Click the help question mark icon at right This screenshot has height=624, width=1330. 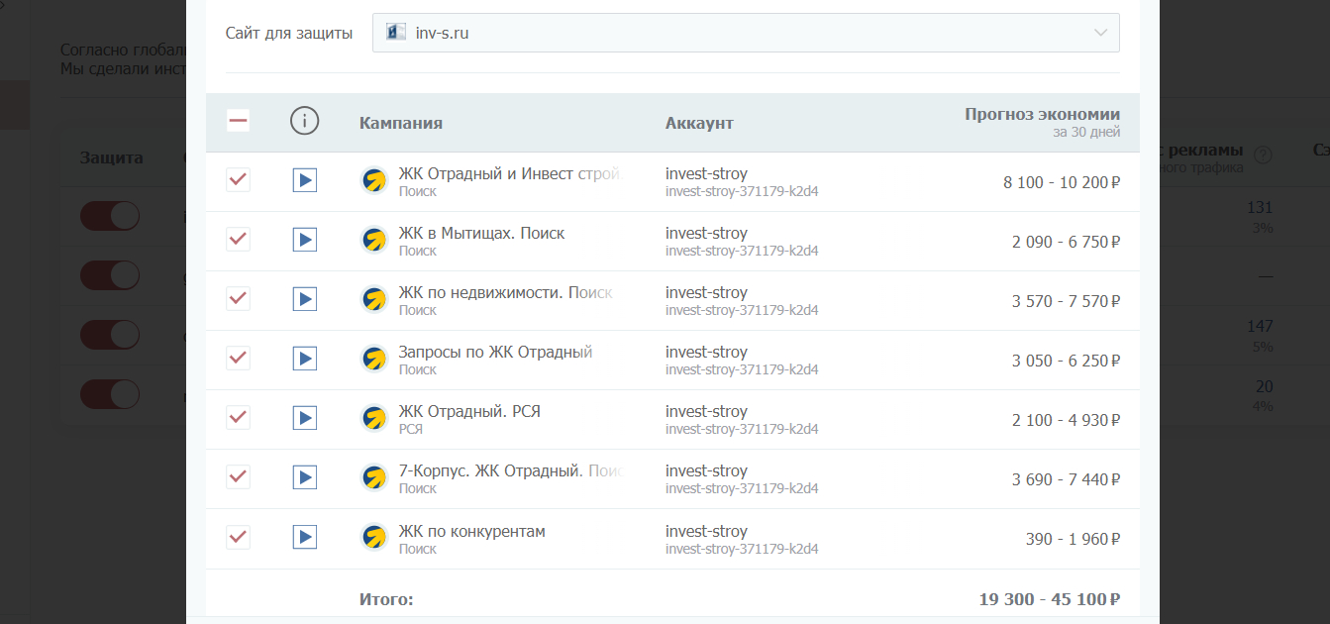click(x=1263, y=155)
